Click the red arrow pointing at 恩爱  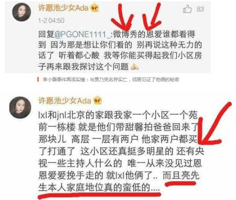click(x=152, y=16)
